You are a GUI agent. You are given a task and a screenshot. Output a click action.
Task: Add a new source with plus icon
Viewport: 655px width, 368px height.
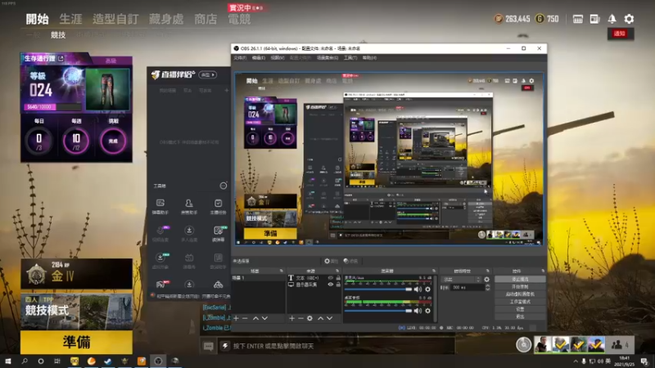pyautogui.click(x=291, y=318)
